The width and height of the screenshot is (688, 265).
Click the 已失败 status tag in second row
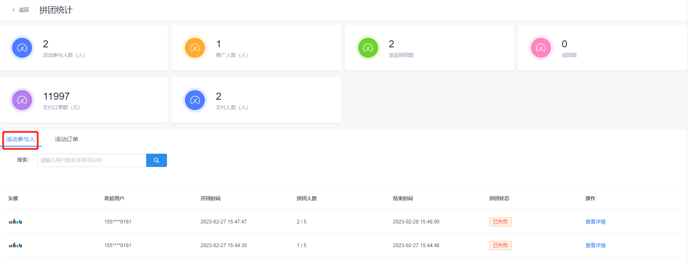tap(500, 245)
